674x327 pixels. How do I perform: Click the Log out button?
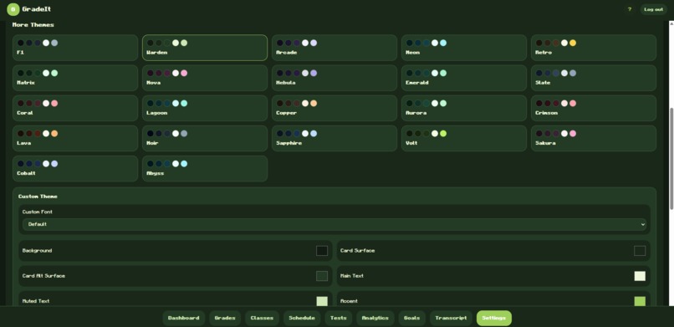(x=653, y=9)
